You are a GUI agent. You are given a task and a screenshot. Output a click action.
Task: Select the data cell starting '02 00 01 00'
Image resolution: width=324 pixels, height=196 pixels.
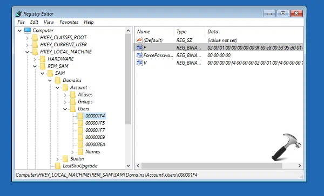click(255, 47)
